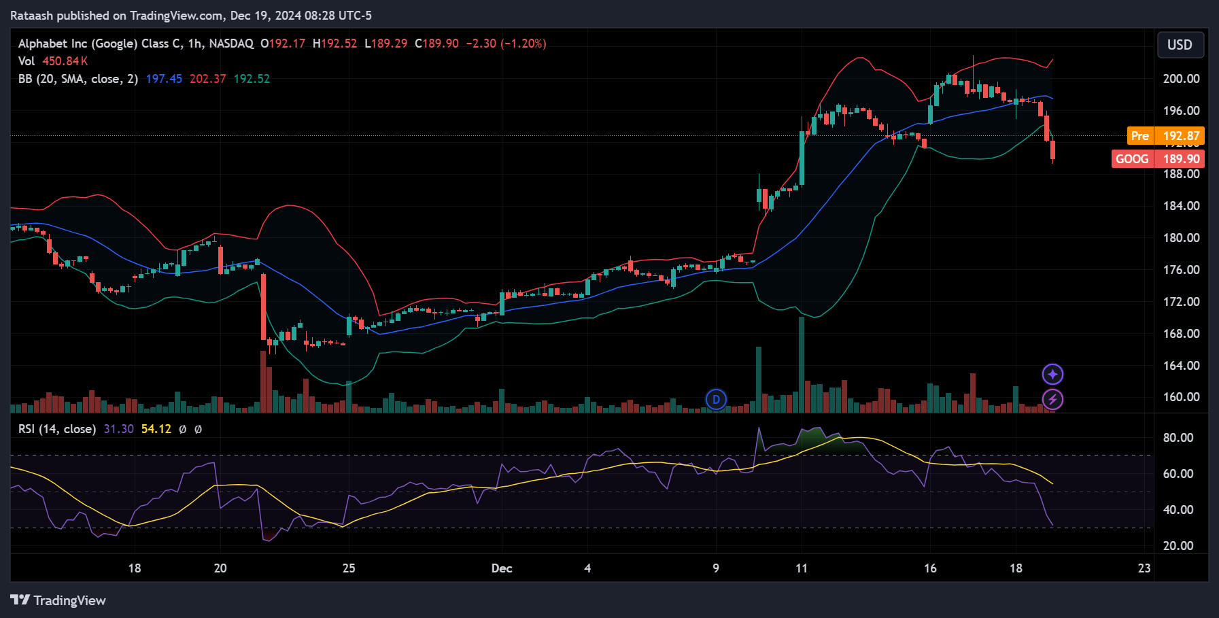Click the 196.00 price axis label
Screen dimensions: 1219x618
(1181, 111)
